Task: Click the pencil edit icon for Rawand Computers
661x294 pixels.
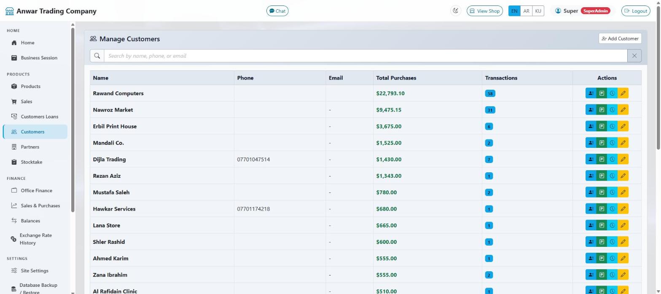Action: tap(623, 94)
